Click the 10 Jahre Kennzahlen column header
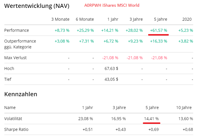197x137 pixels. pyautogui.click(x=184, y=108)
